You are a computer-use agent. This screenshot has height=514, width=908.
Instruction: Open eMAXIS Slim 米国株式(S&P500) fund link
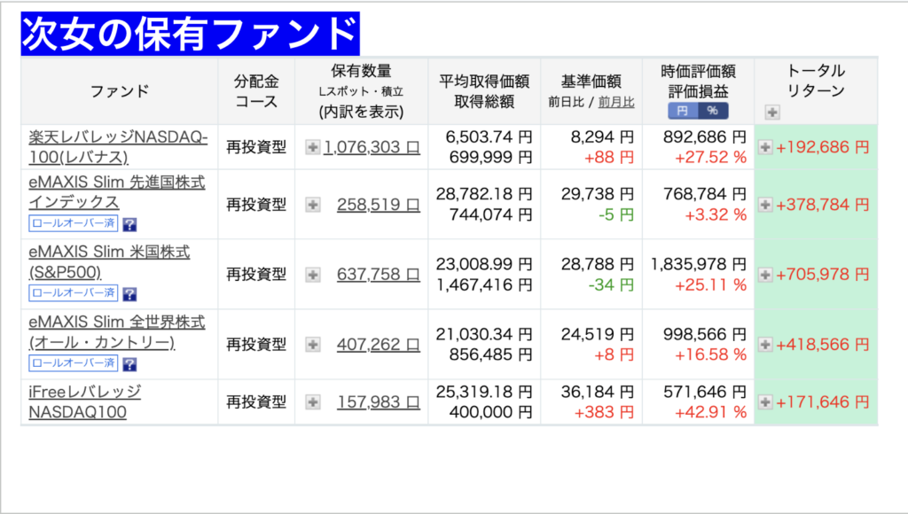(x=109, y=262)
